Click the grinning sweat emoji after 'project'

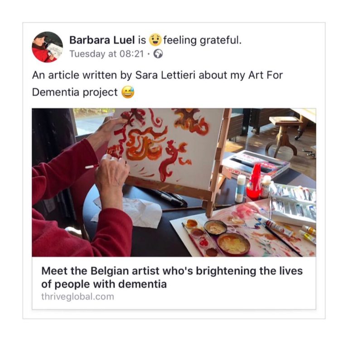tap(128, 92)
